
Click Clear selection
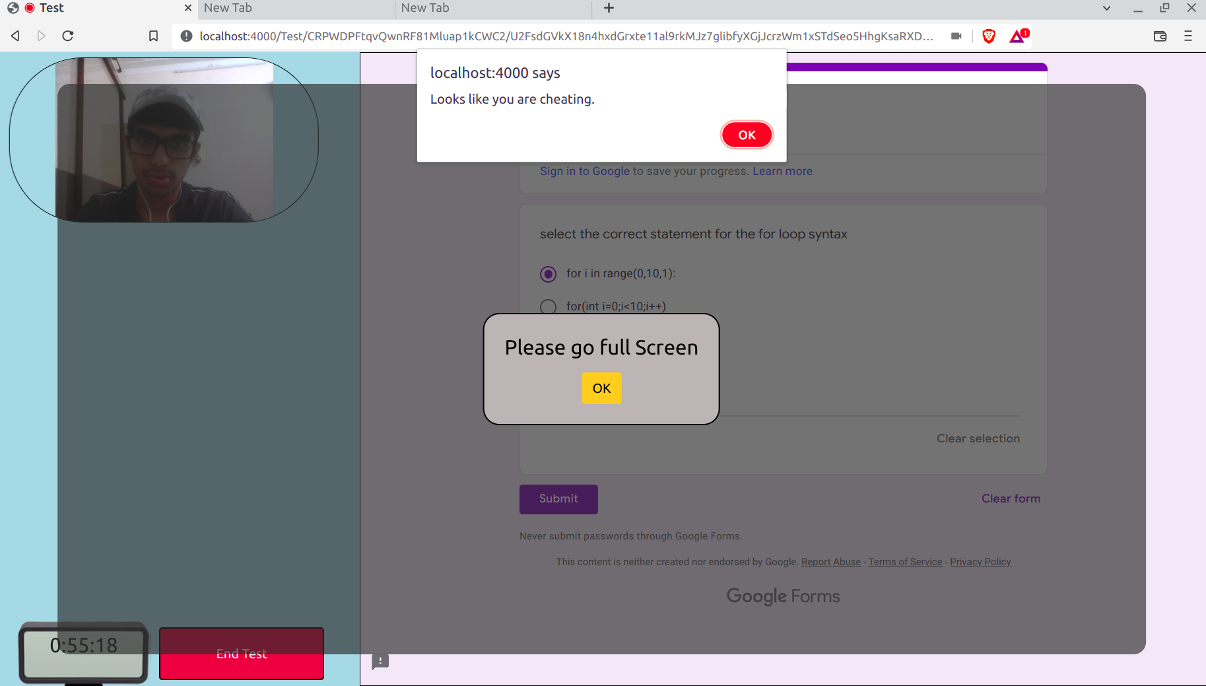pos(978,438)
